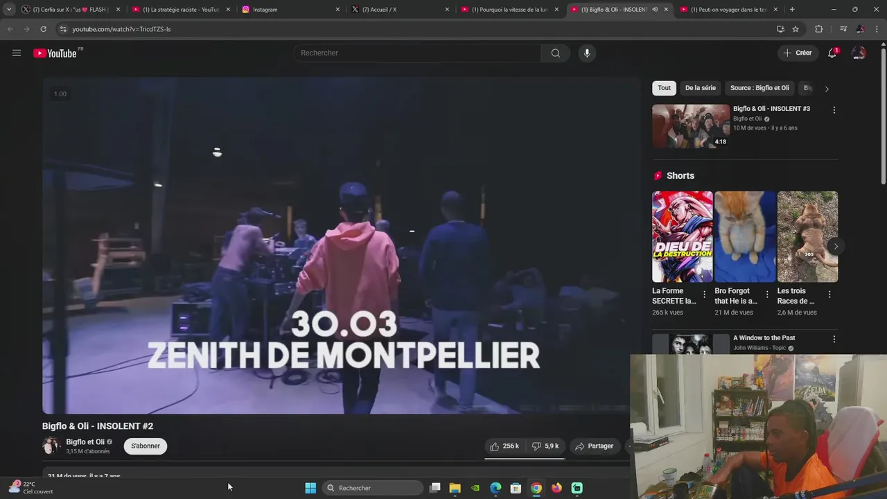Select the Tout filter chip
Screen dimensions: 887x499
tap(665, 88)
